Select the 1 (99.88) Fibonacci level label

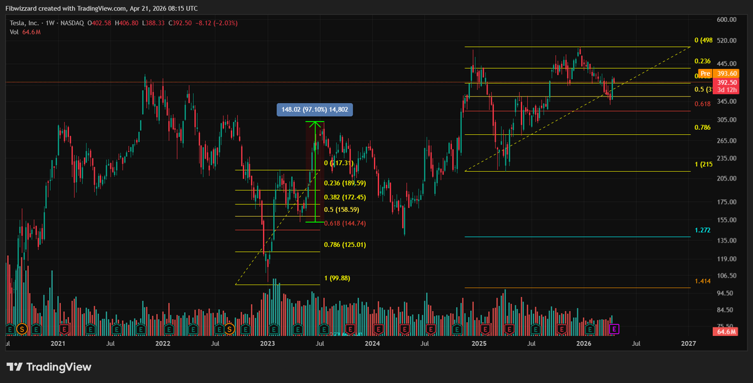tap(337, 278)
